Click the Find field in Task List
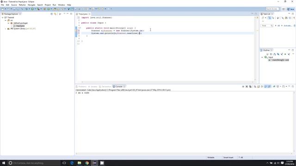The width and height of the screenshot is (296, 166). (x=266, y=26)
